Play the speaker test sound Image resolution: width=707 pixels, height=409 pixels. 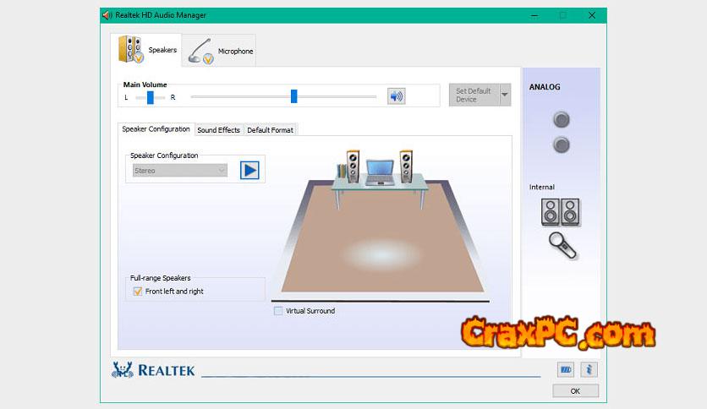pos(249,170)
